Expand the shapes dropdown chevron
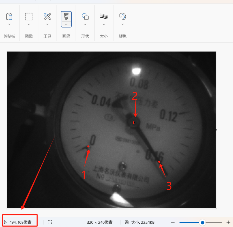233x227 pixels. (x=85, y=24)
